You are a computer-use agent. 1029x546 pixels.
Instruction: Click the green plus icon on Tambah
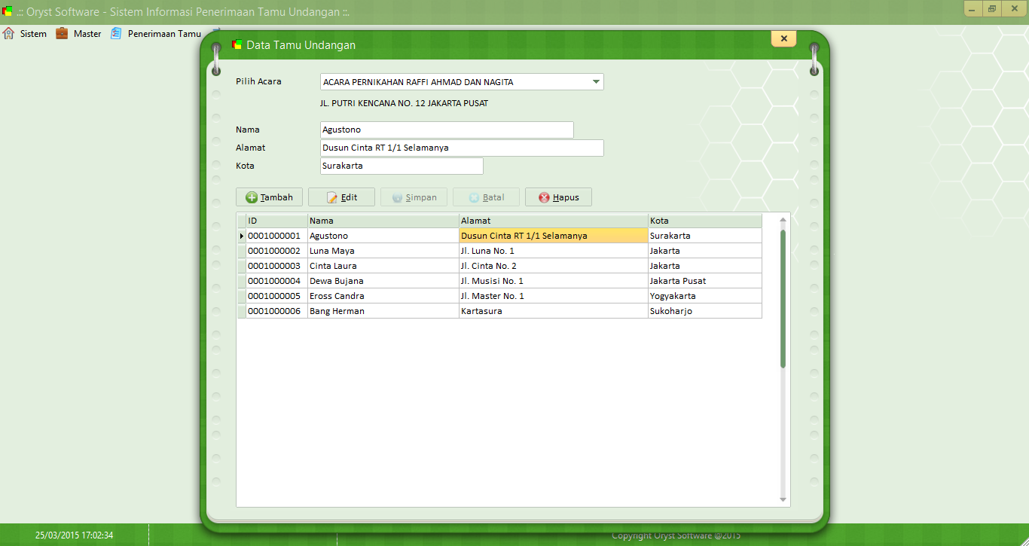[x=250, y=197]
